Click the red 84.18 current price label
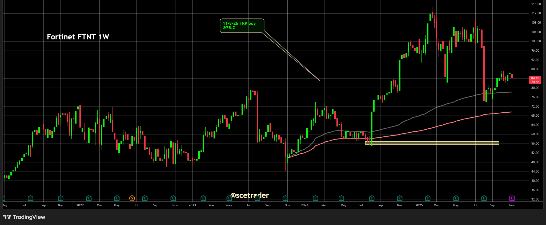This screenshot has width=546, height=225. click(535, 80)
